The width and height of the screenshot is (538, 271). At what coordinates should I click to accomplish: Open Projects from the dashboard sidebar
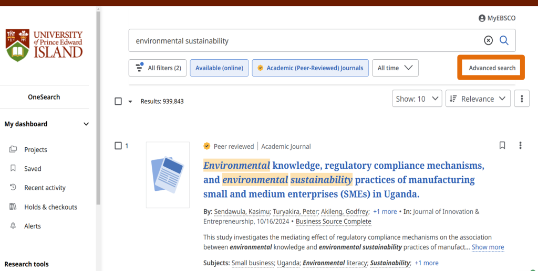(35, 149)
